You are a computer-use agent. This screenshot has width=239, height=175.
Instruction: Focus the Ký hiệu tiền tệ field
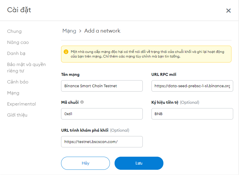[x=192, y=114]
